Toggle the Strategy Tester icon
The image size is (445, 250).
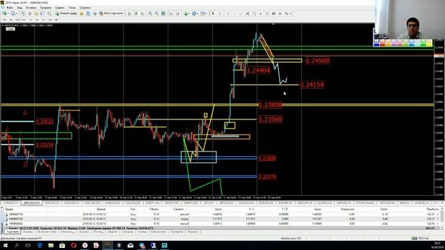(x=49, y=13)
